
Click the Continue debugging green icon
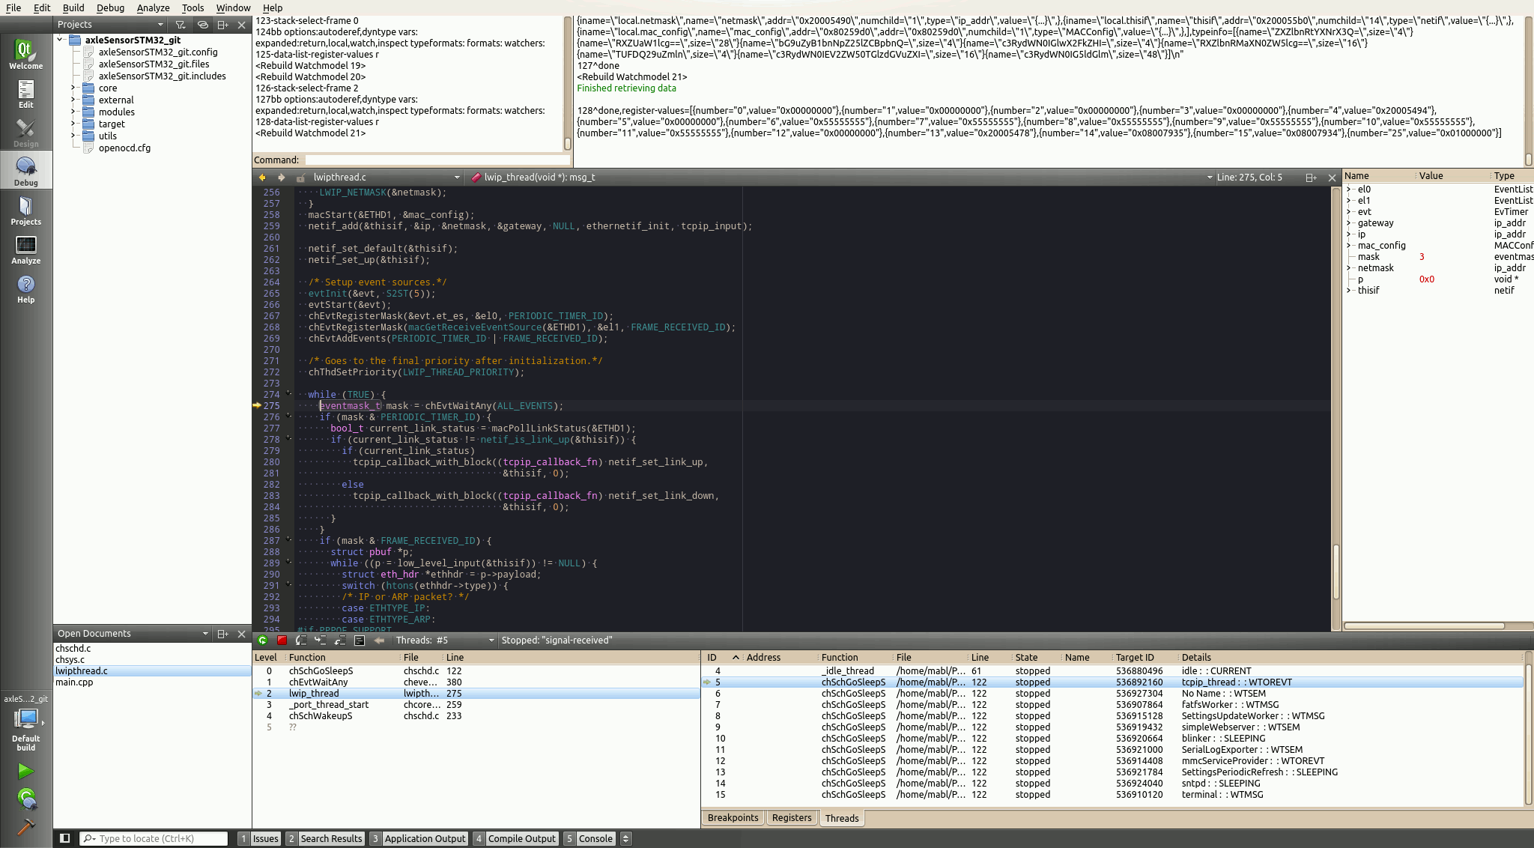[262, 640]
